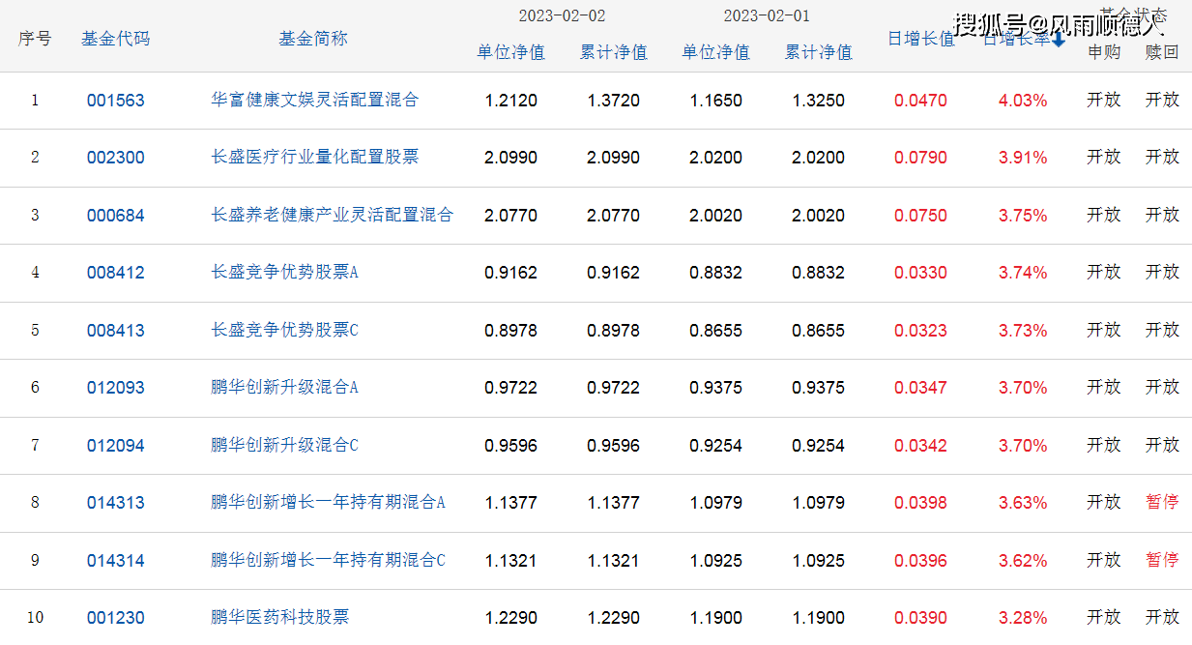Click fund code 000684
Image resolution: width=1192 pixels, height=645 pixels.
pyautogui.click(x=116, y=216)
